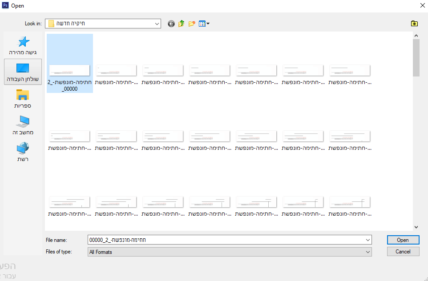
Task: Select the highlighted file ending in 2_00000
Action: [69, 63]
